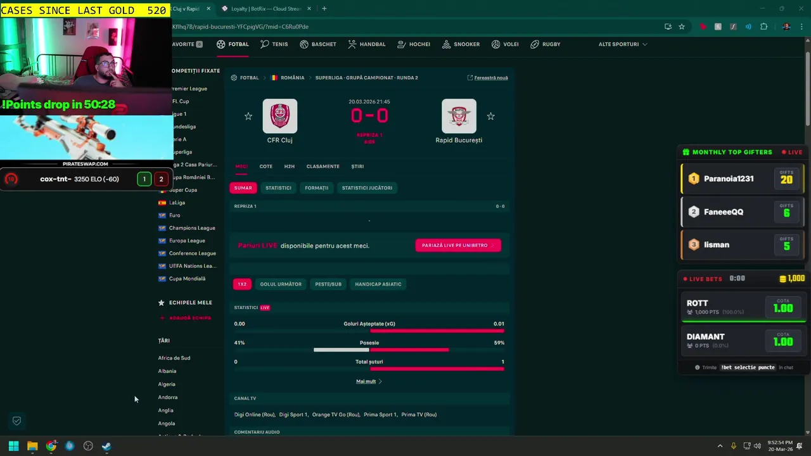The image size is (811, 456).
Task: Bookmark this page with the star icon
Action: click(x=682, y=27)
